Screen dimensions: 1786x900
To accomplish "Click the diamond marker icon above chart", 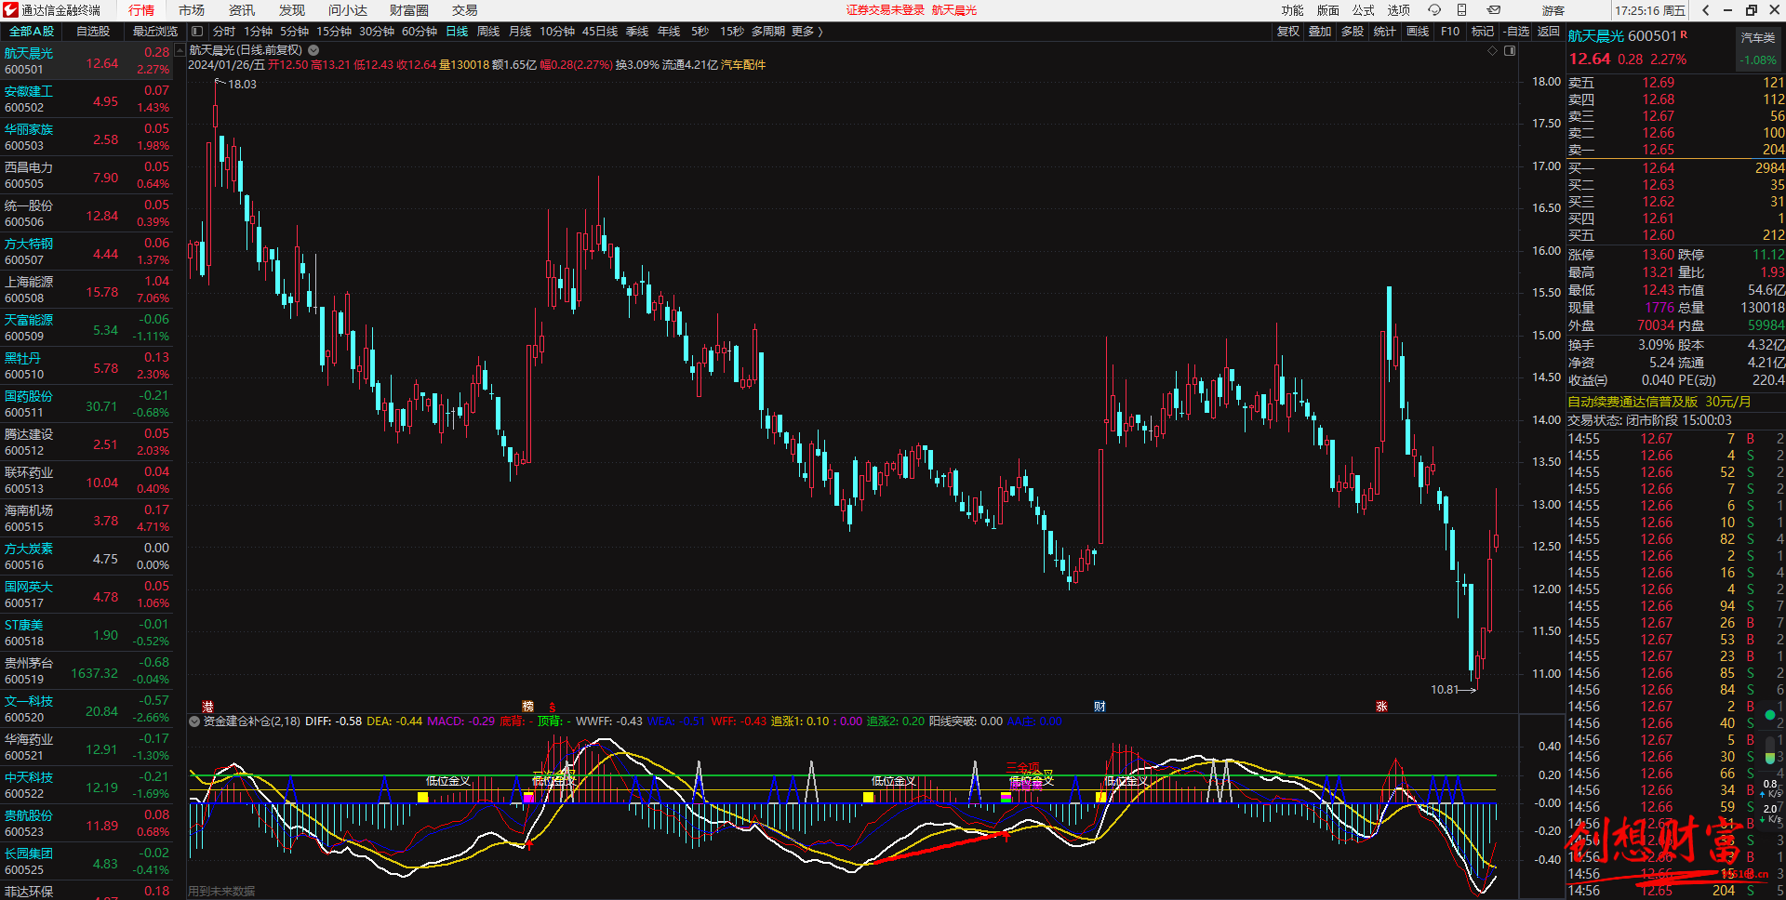I will point(1492,51).
